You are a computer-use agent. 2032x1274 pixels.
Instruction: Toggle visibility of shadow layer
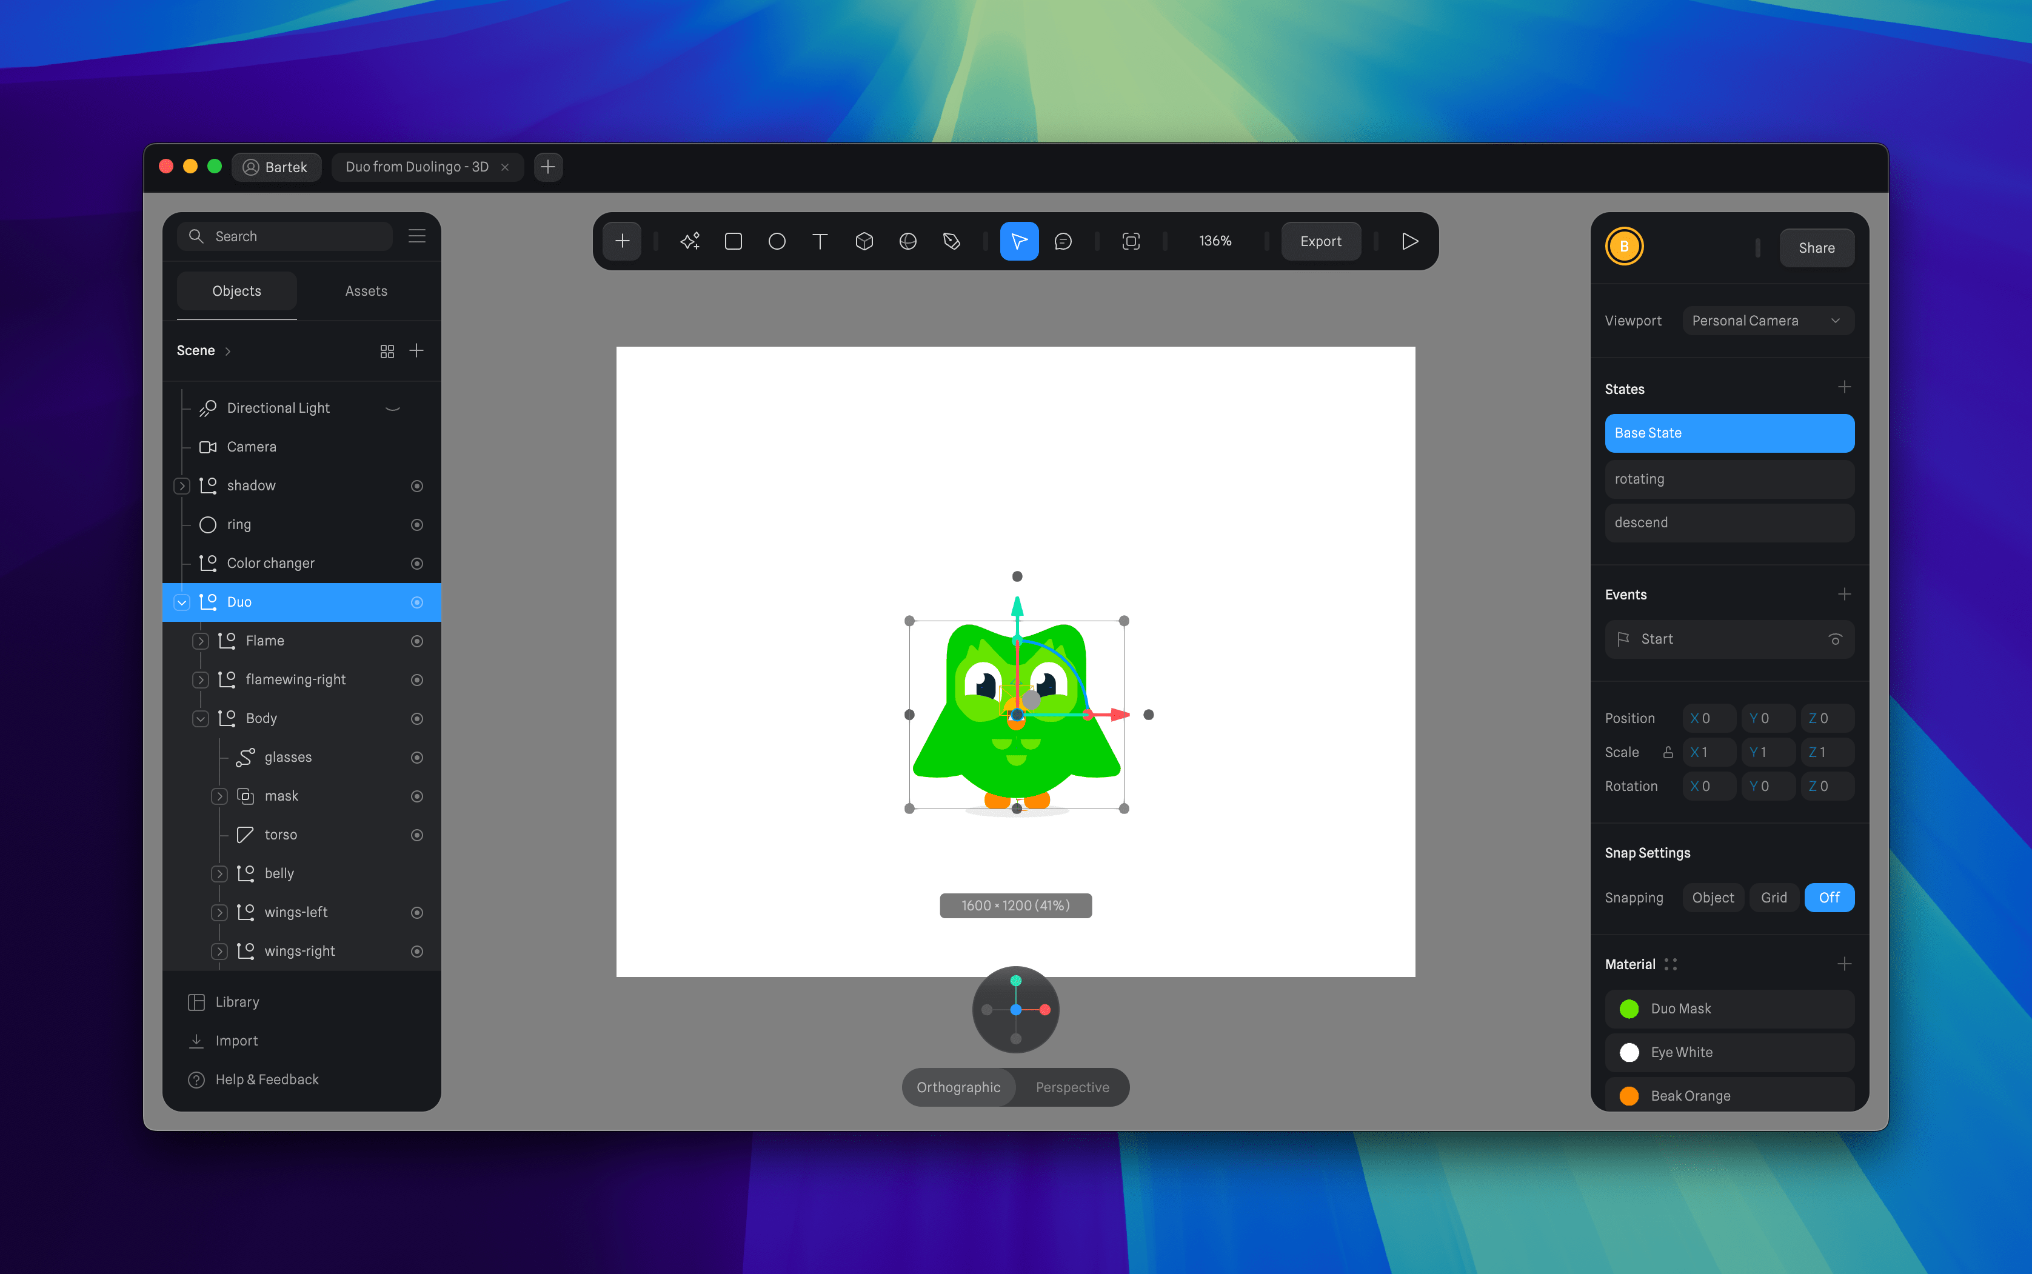coord(416,486)
